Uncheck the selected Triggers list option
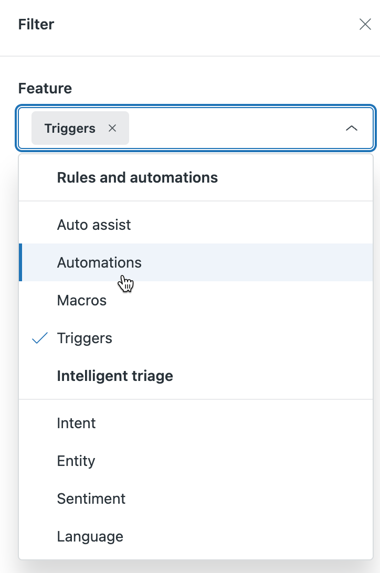The height and width of the screenshot is (573, 380). [x=85, y=338]
